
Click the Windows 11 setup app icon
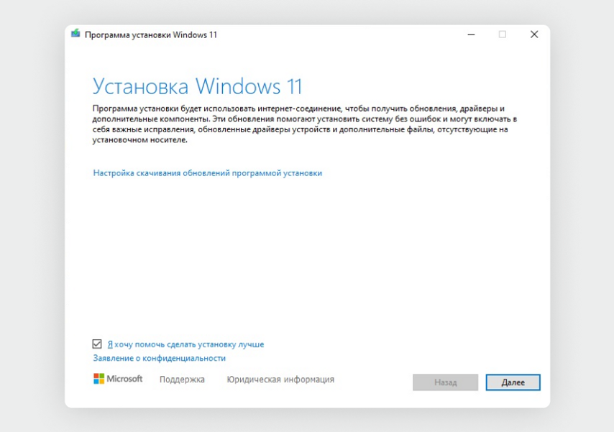coord(75,34)
